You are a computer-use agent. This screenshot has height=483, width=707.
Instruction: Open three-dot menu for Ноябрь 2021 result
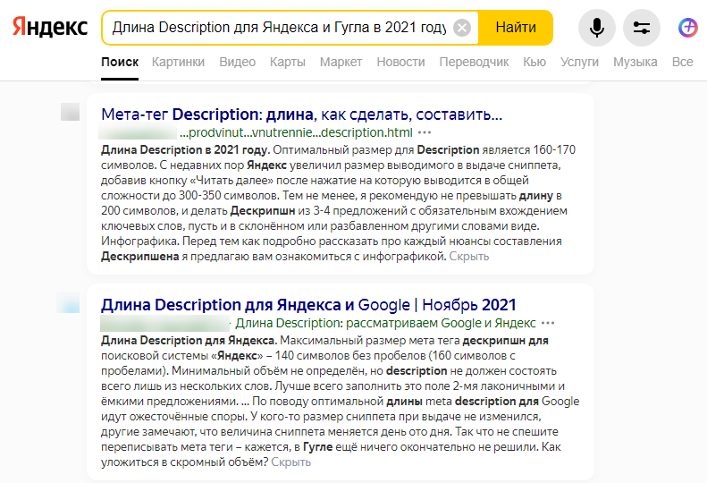click(x=548, y=323)
